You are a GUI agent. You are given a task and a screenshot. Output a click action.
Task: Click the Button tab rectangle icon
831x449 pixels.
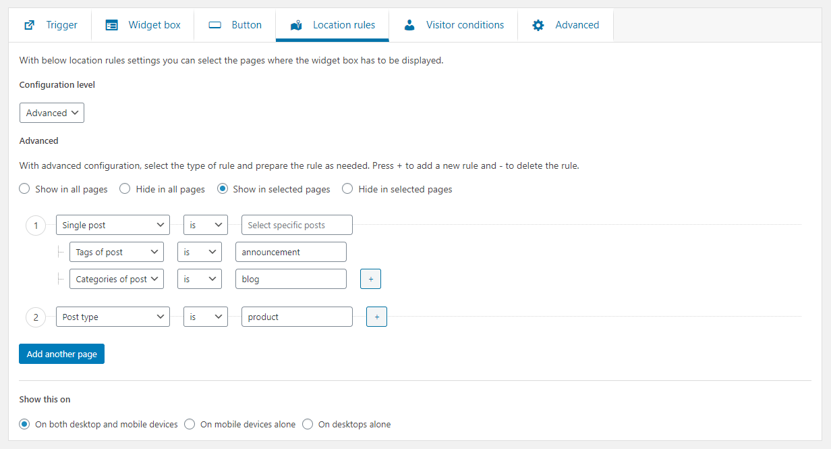coord(215,25)
